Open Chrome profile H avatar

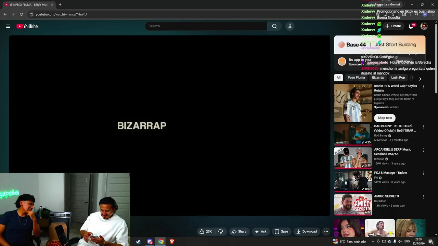click(425, 14)
